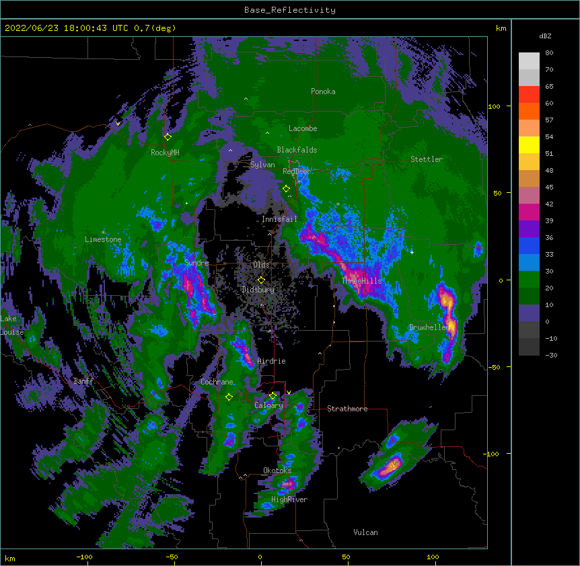This screenshot has height=566, width=580.
Task: Click the golden swatch between 51 and 48 dBZ
Action: tap(529, 162)
